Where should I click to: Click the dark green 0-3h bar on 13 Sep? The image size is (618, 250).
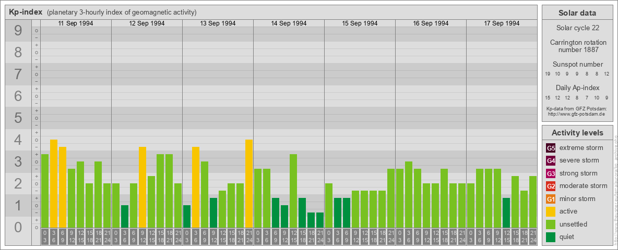point(187,216)
